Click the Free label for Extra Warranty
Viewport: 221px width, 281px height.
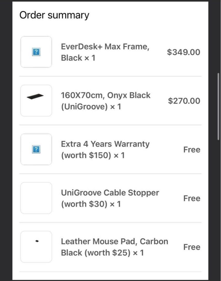click(x=192, y=150)
